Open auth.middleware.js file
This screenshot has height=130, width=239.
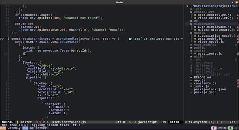pos(214,27)
